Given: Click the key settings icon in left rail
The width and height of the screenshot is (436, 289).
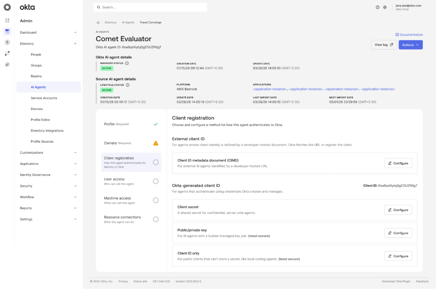Looking at the screenshot, I should [x=7, y=64].
